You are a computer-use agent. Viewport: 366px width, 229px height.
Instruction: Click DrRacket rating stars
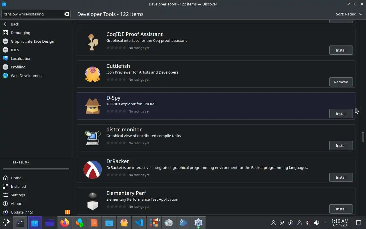coord(116,175)
